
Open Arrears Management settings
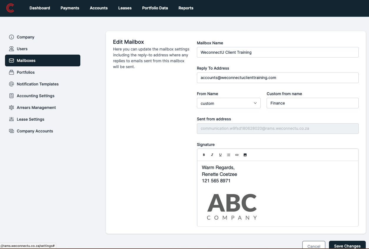[x=43, y=107]
